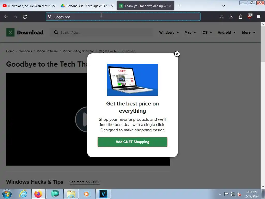Play the video with the play button
The image size is (265, 199).
coord(82,119)
